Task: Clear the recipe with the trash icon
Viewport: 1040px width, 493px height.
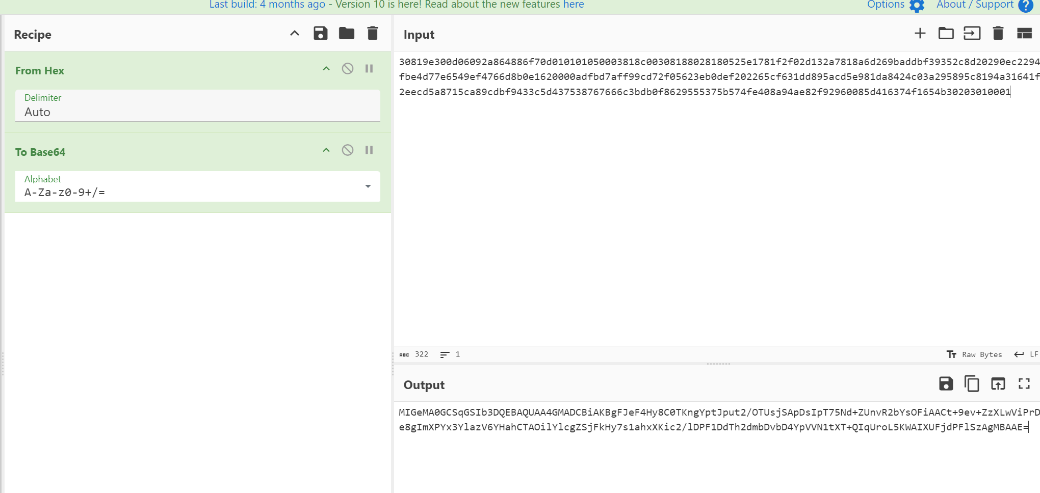Action: tap(373, 34)
